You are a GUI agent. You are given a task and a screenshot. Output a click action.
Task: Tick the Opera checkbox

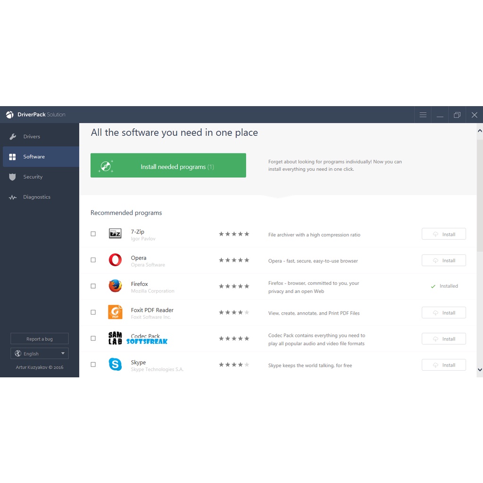click(x=93, y=260)
